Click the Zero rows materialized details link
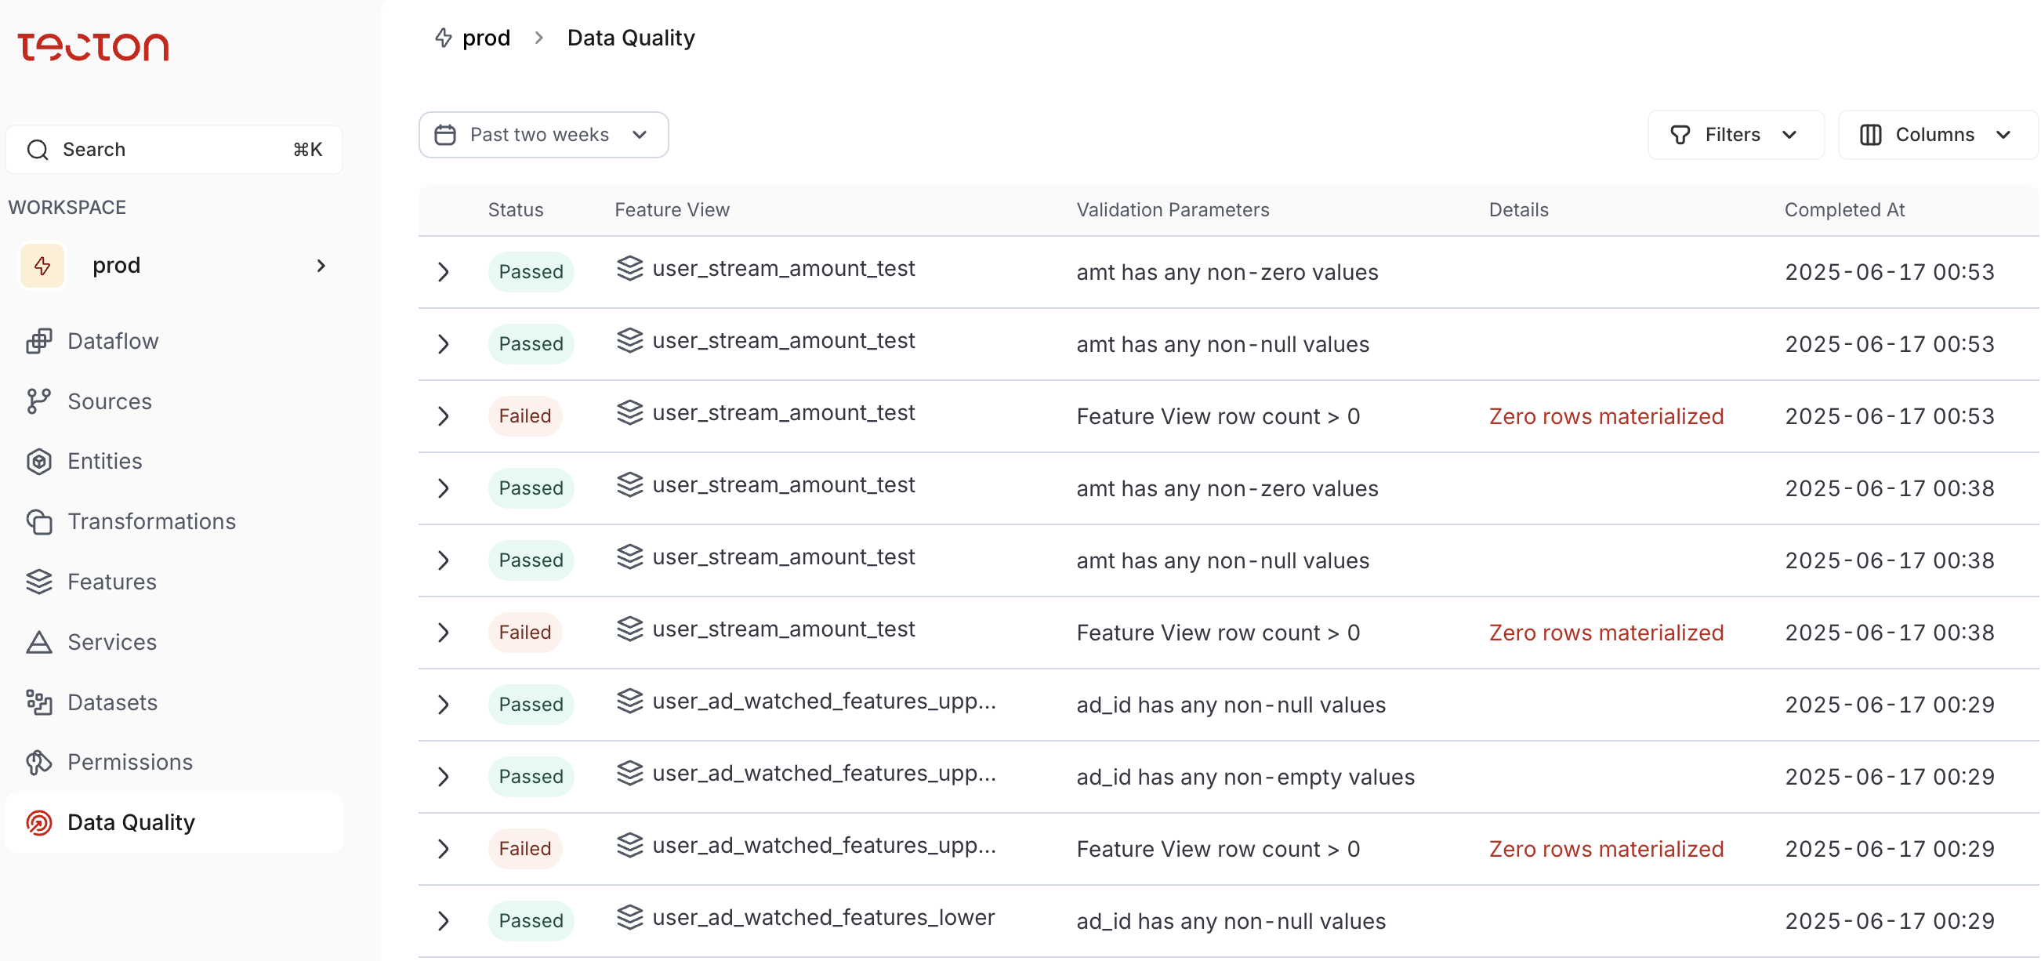The height and width of the screenshot is (961, 2041). tap(1606, 416)
